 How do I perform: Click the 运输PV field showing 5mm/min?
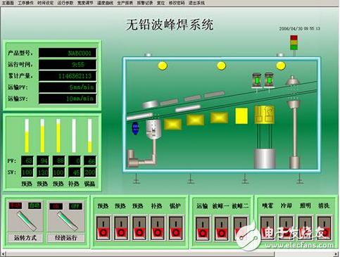[x=68, y=87]
